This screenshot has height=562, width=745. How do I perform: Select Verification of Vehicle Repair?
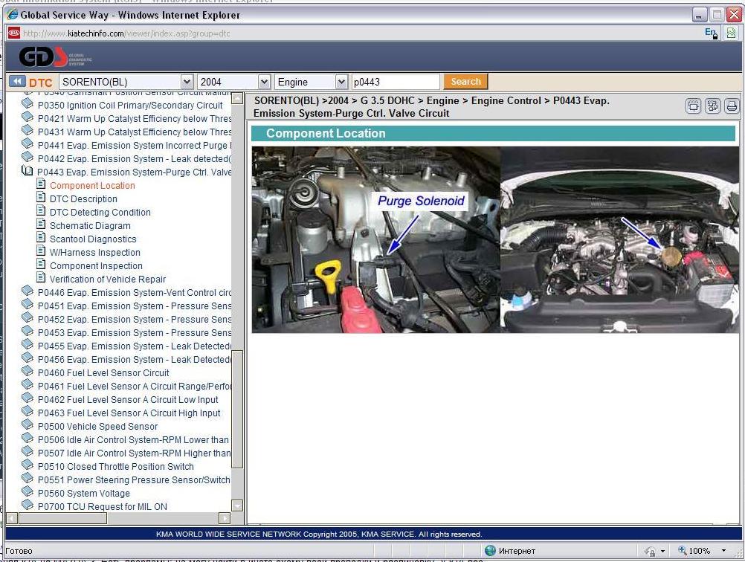[108, 279]
